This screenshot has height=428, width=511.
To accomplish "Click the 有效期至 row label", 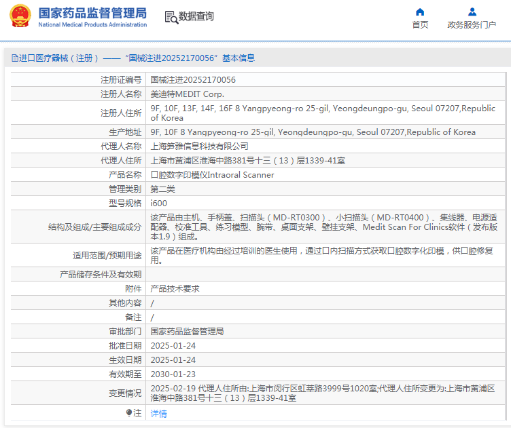I will pyautogui.click(x=125, y=374).
